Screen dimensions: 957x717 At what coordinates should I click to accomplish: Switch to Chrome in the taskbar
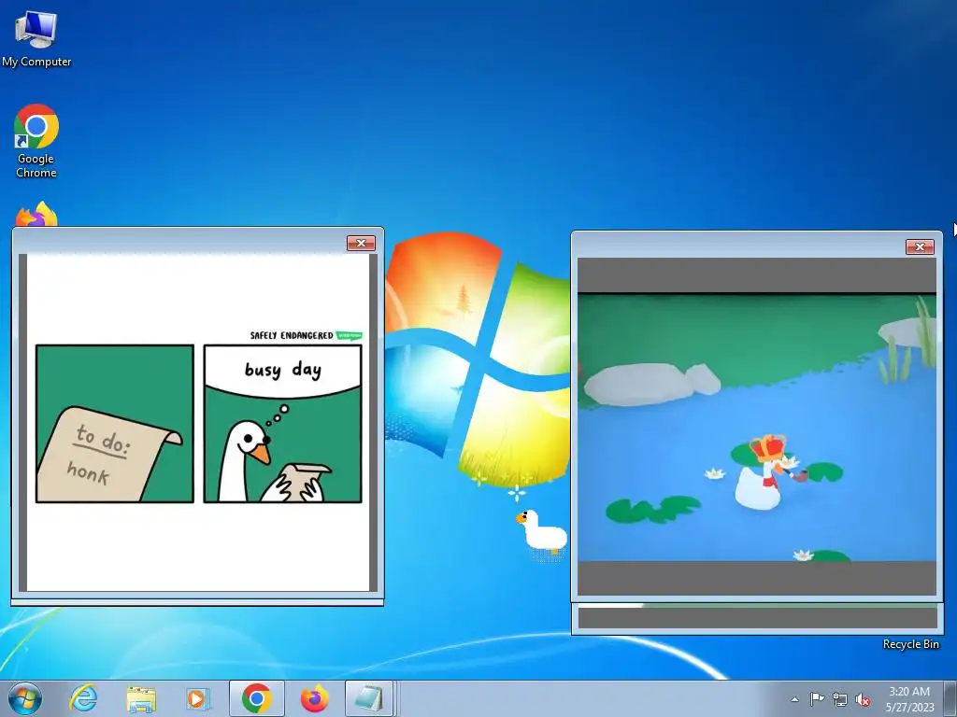256,698
